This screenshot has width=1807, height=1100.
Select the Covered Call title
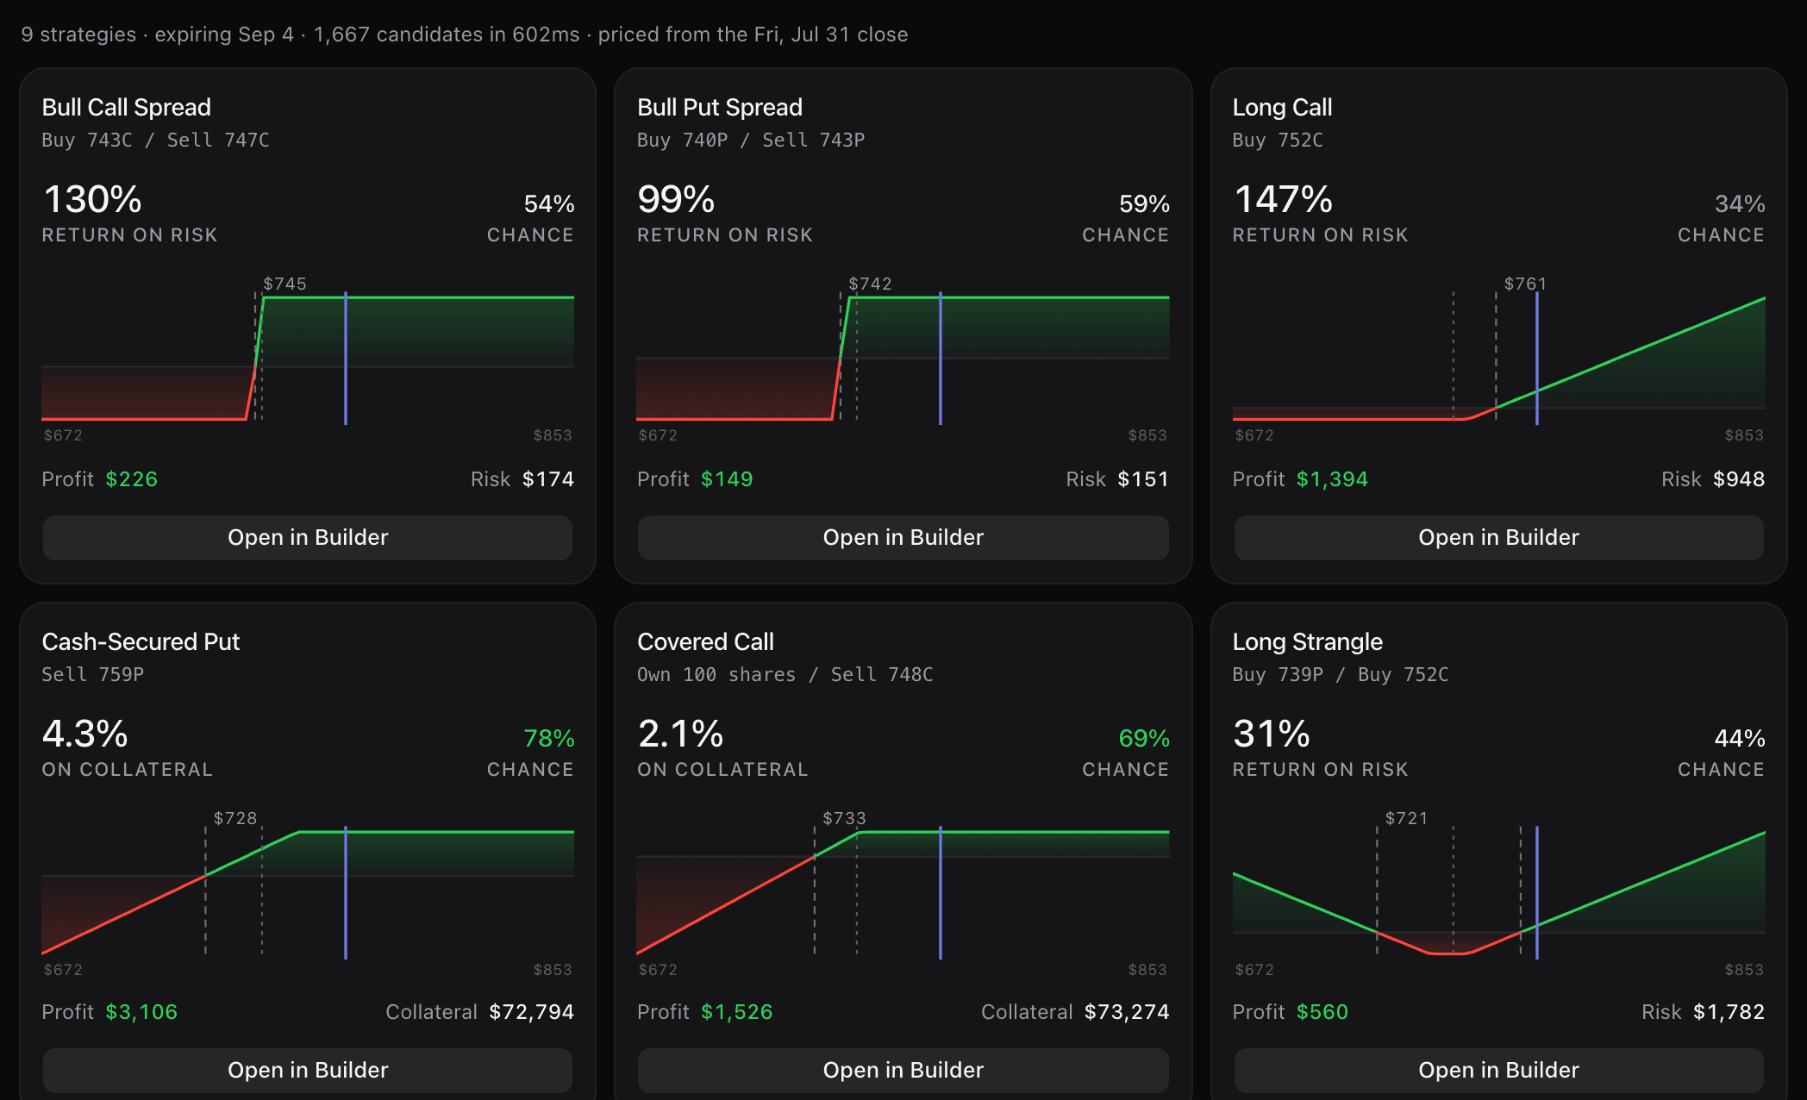tap(705, 641)
